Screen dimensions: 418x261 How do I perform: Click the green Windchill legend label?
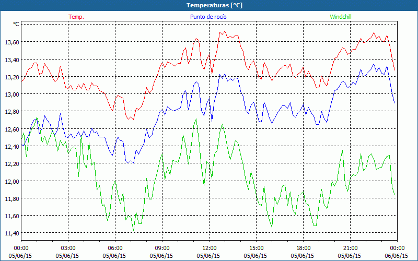coord(341,17)
